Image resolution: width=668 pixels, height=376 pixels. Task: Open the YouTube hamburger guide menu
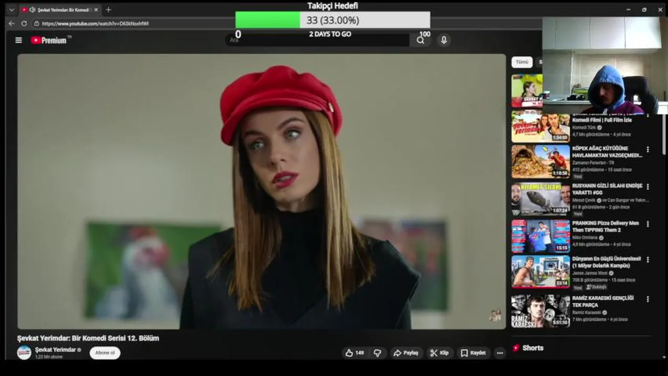[19, 40]
